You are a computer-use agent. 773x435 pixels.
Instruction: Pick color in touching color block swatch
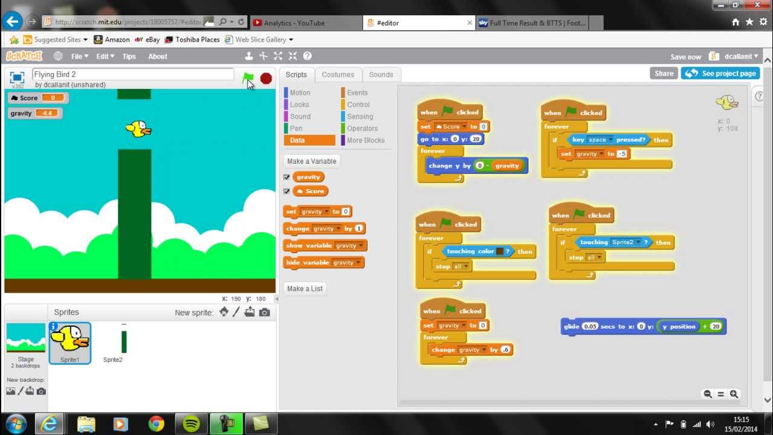pyautogui.click(x=499, y=251)
